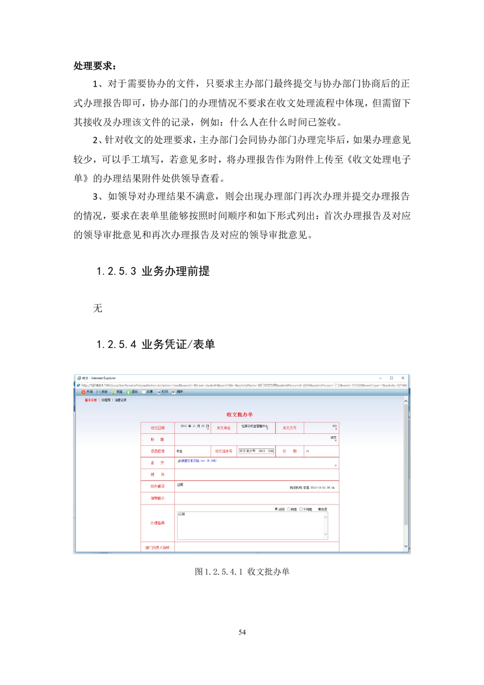Select the 同意 radio button

coord(288,509)
